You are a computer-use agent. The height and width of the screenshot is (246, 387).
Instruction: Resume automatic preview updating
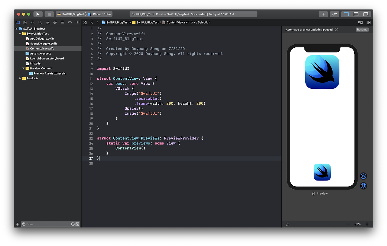coord(362,30)
